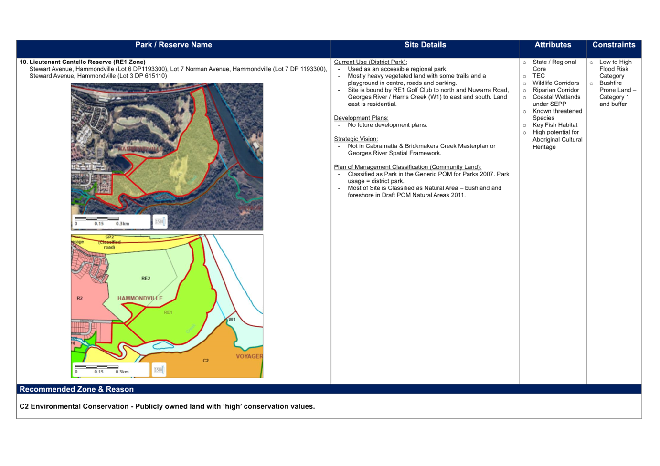Click the 'R2' label on the zoning map

80,298
